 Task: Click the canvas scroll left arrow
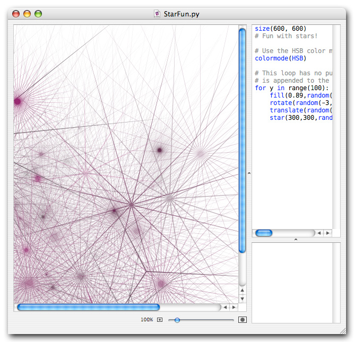click(x=225, y=307)
